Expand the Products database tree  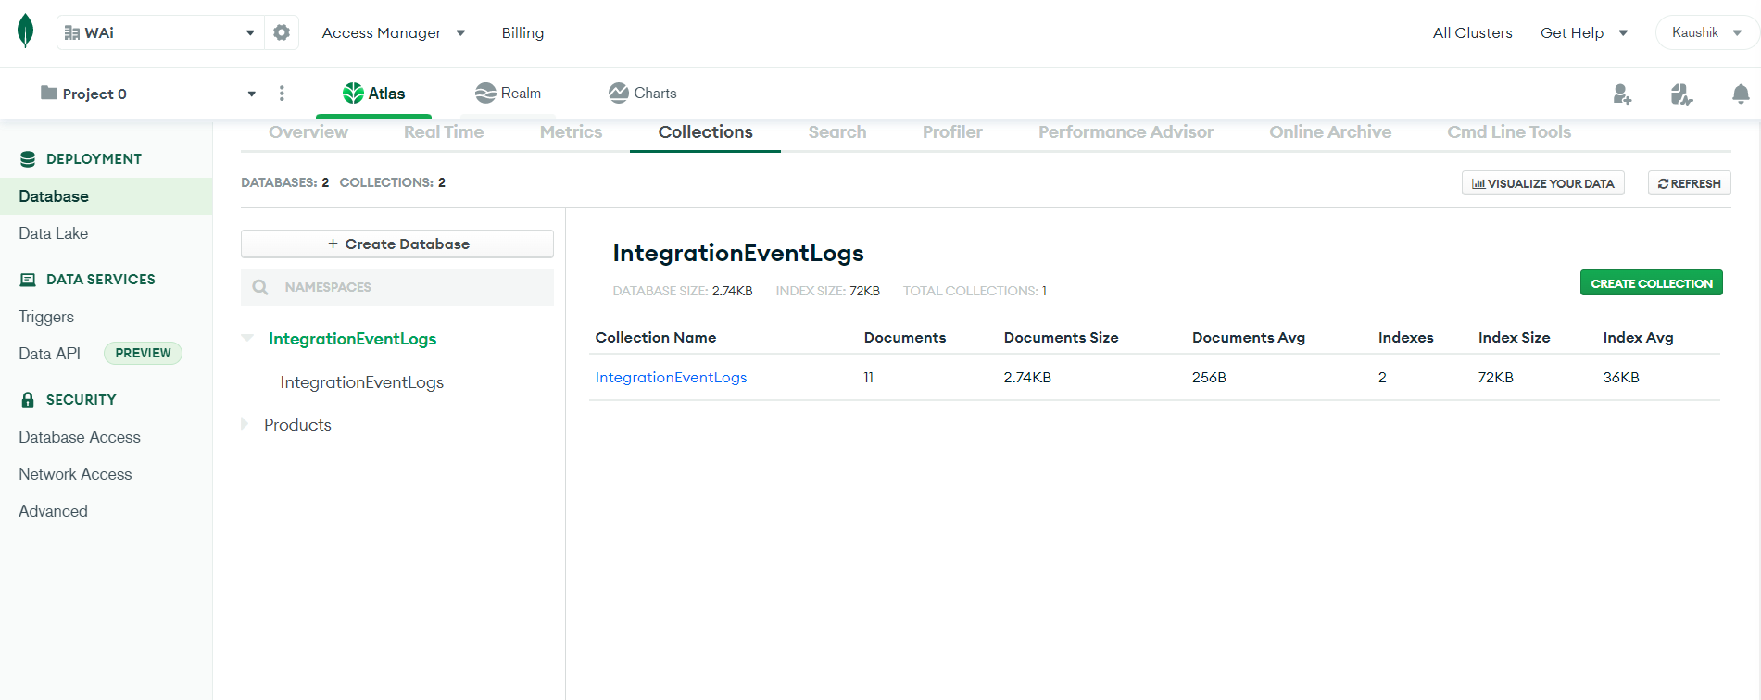coord(245,424)
